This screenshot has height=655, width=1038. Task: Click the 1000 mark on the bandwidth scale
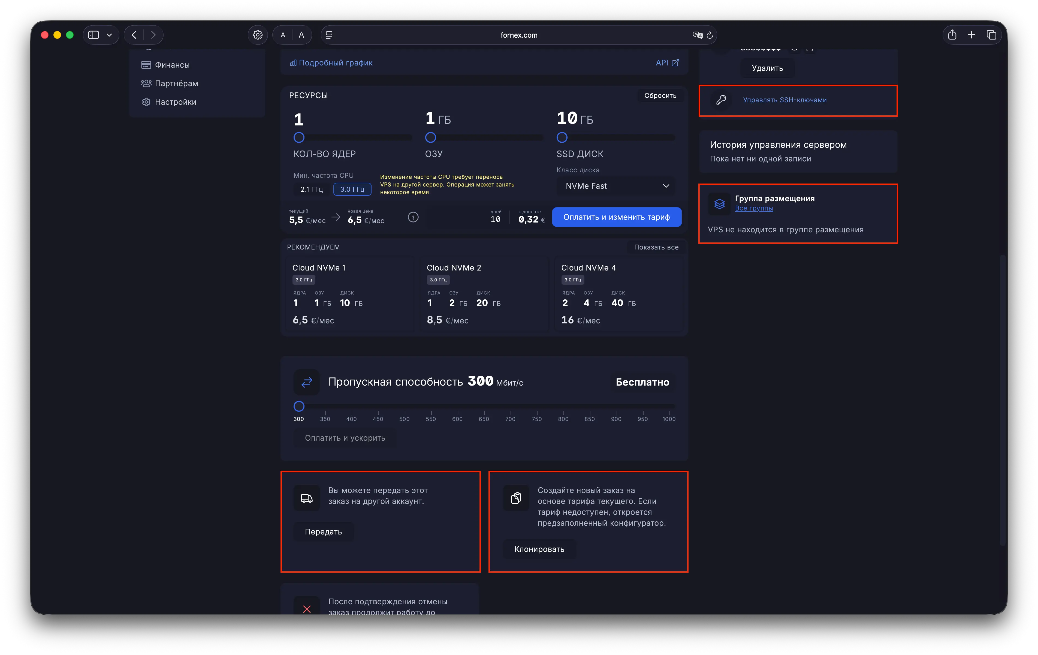(x=669, y=419)
